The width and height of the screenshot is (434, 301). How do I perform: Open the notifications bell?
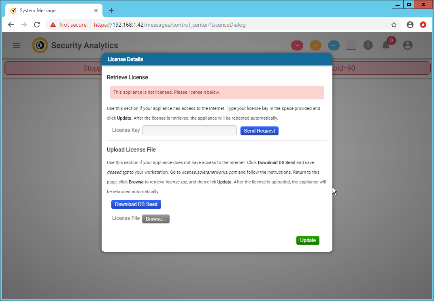tap(386, 45)
